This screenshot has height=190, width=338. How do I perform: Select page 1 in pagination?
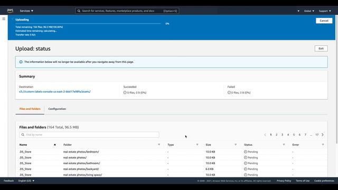coord(271,135)
